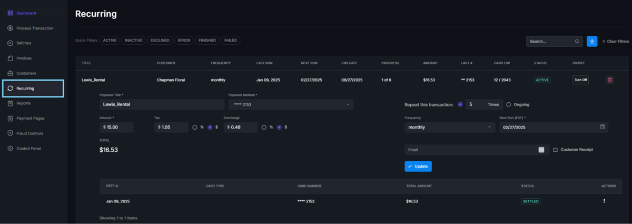Click the red trash delete icon

609,80
